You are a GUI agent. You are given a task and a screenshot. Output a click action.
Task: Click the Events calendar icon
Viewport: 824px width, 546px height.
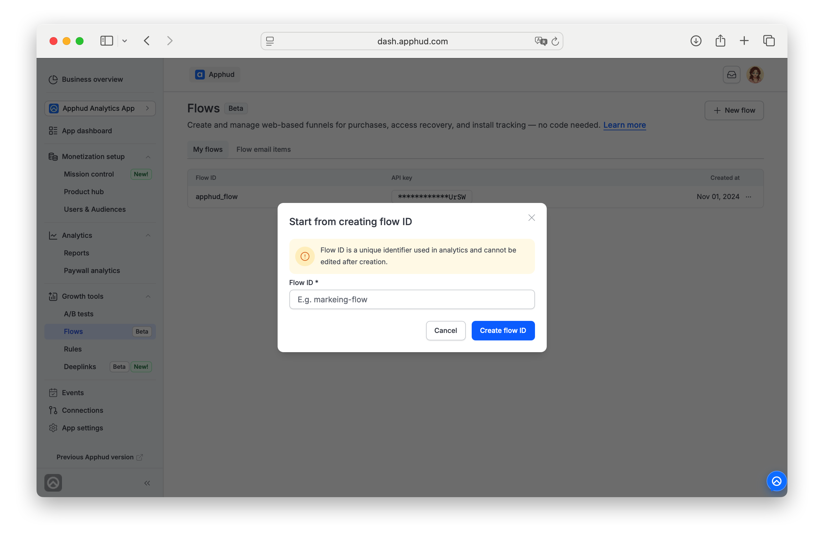tap(53, 393)
